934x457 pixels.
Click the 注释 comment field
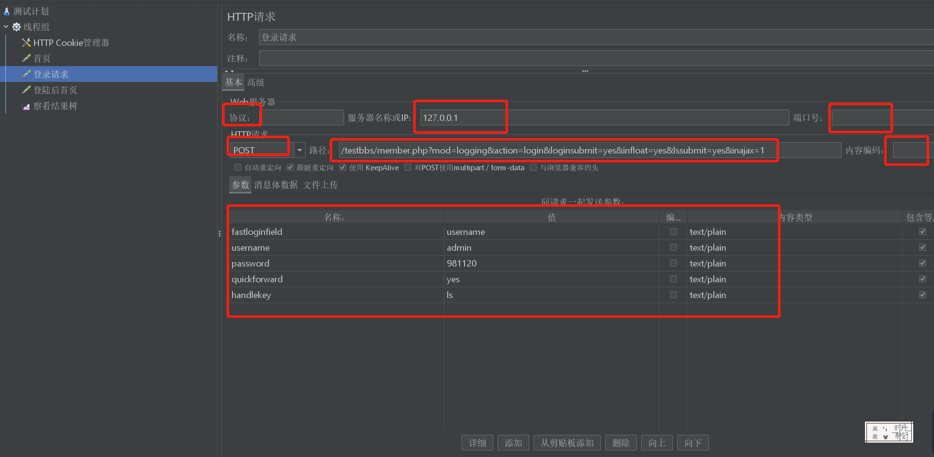(x=596, y=58)
